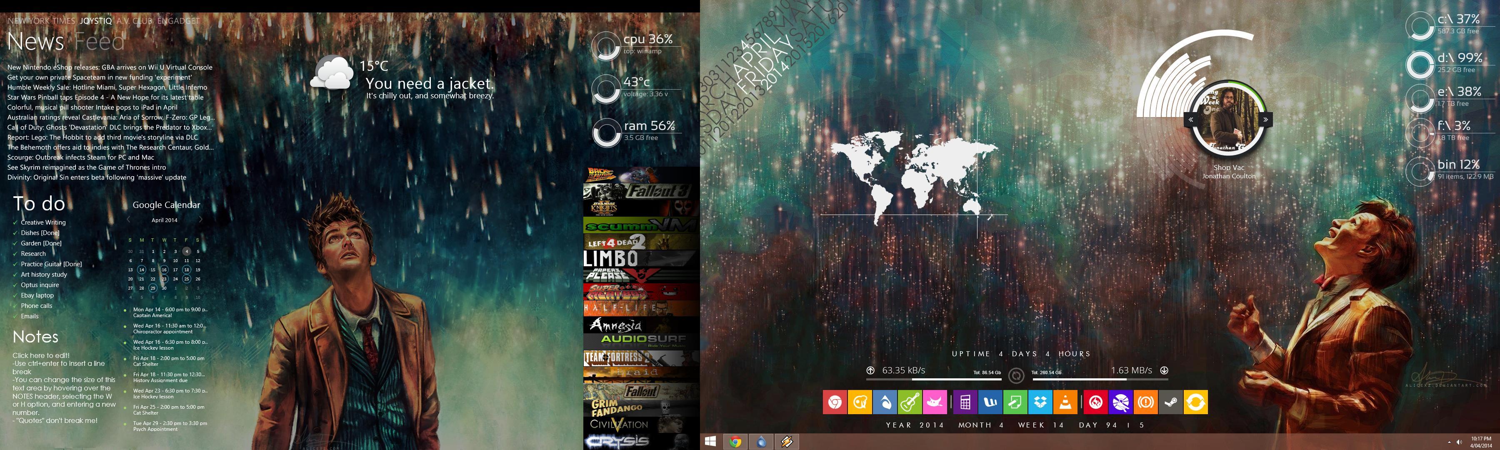
Task: Open the green note-with-pencil tile
Action: 1015,402
